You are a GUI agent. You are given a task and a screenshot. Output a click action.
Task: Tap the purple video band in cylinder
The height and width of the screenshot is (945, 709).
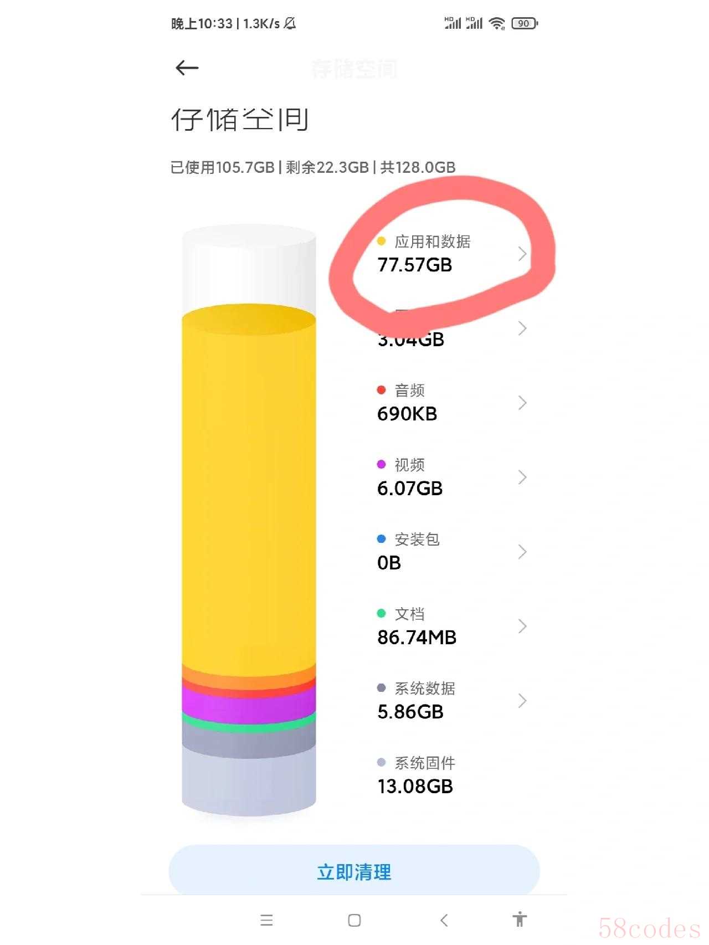pos(249,705)
